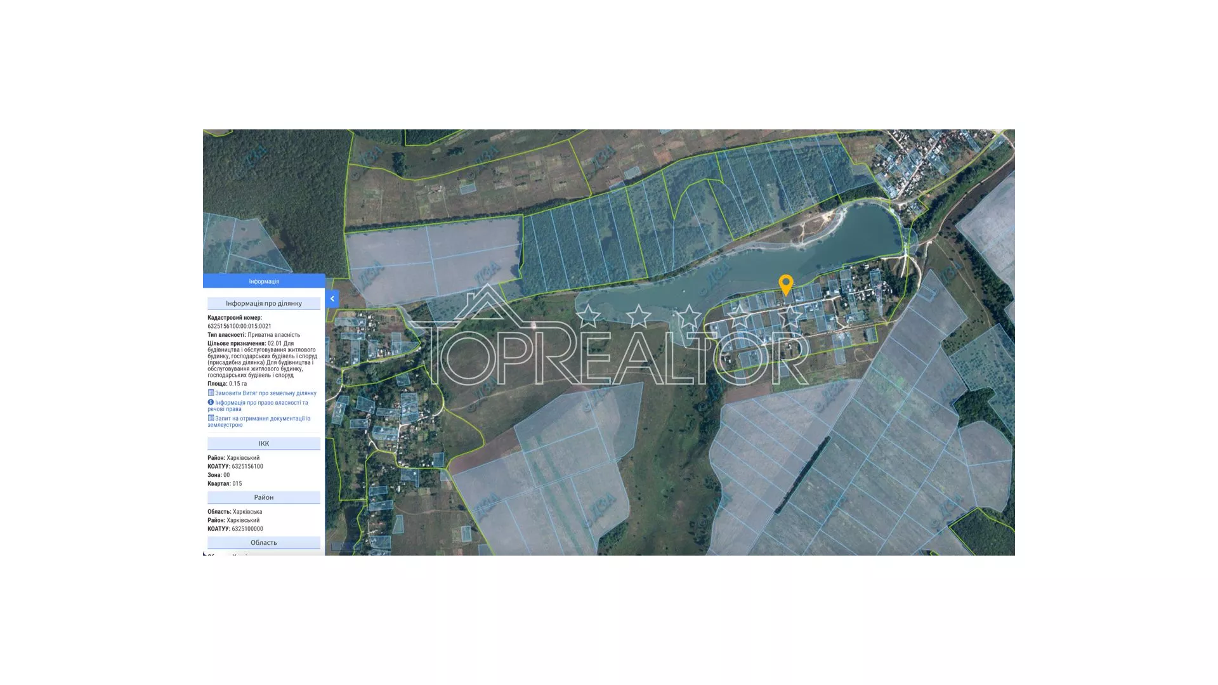Click the first star in TopRealtor watermark
Viewport: 1218px width, 685px height.
pyautogui.click(x=589, y=315)
